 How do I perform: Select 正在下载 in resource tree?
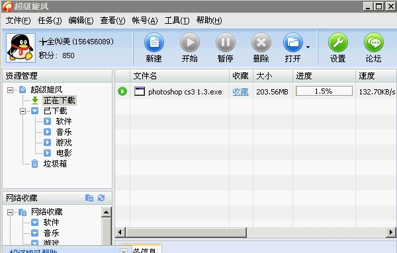[x=60, y=100]
